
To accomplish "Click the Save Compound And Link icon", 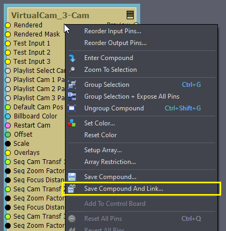I will pyautogui.click(x=72, y=189).
